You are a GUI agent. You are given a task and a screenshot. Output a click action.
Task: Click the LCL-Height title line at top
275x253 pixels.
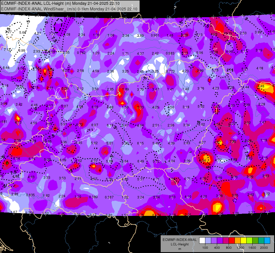60,3
